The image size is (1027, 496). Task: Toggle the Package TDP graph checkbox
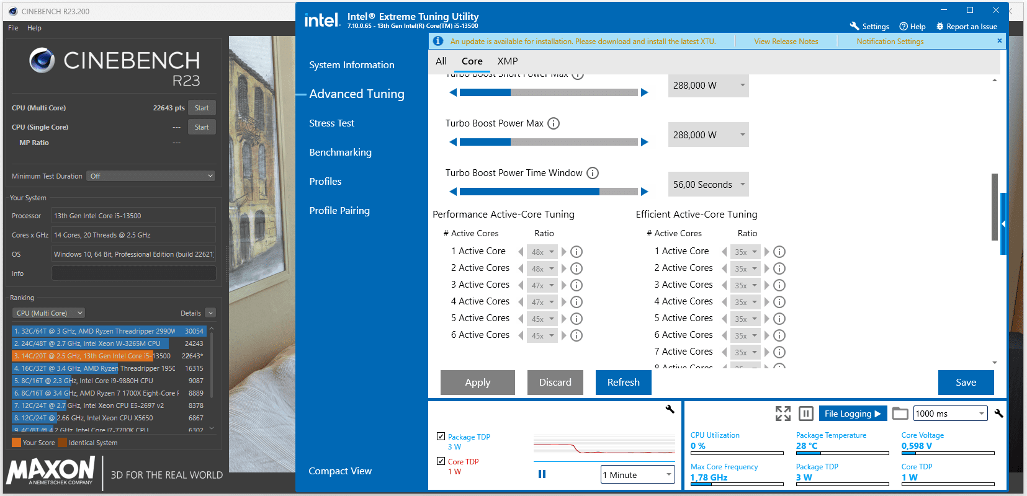point(441,436)
